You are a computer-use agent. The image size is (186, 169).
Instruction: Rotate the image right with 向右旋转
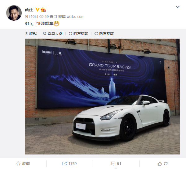[x=104, y=34]
